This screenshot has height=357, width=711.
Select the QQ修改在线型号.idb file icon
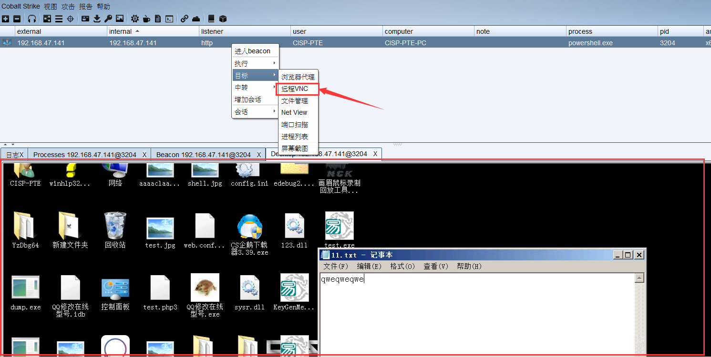[x=70, y=288]
